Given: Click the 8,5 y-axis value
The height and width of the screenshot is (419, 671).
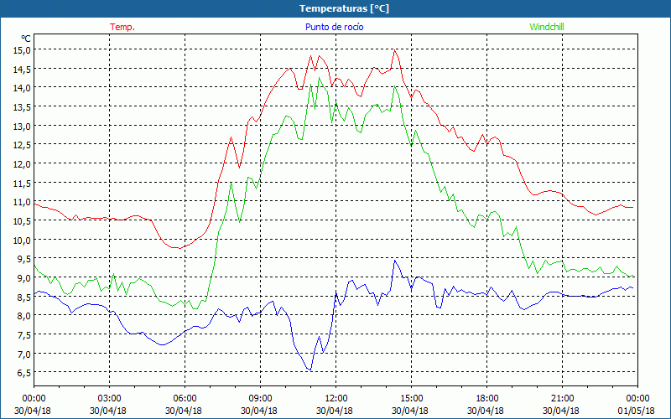Looking at the screenshot, I should point(23,297).
